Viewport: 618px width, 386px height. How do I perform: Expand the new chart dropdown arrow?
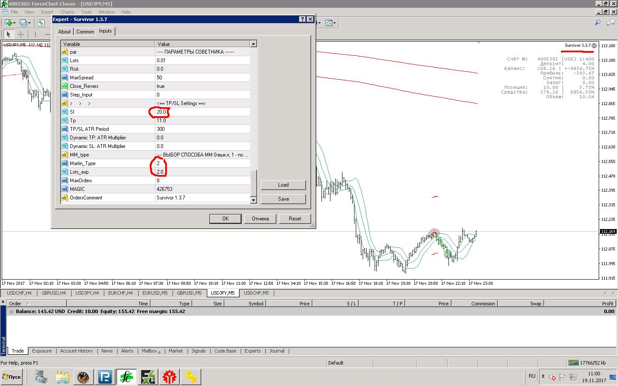click(x=15, y=23)
